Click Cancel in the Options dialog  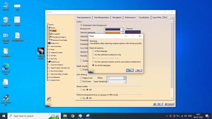(169, 104)
